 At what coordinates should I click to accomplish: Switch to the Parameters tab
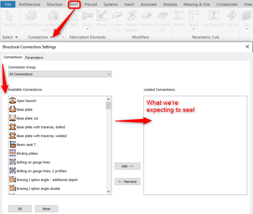pos(34,57)
